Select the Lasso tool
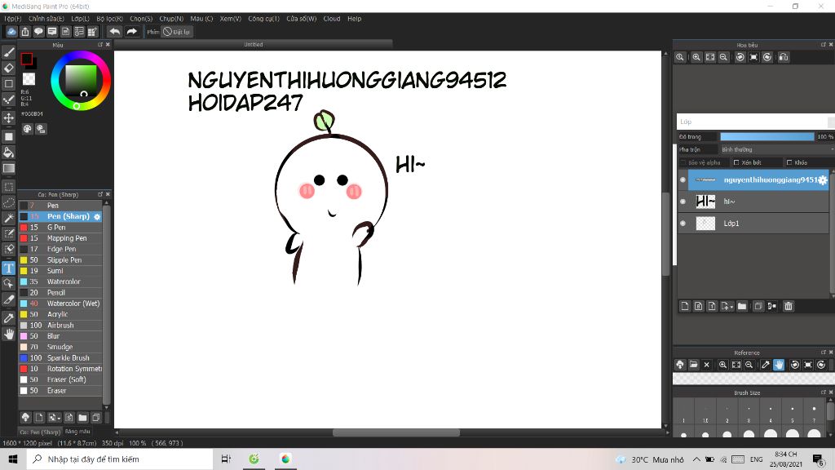Image resolution: width=835 pixels, height=470 pixels. (8, 202)
